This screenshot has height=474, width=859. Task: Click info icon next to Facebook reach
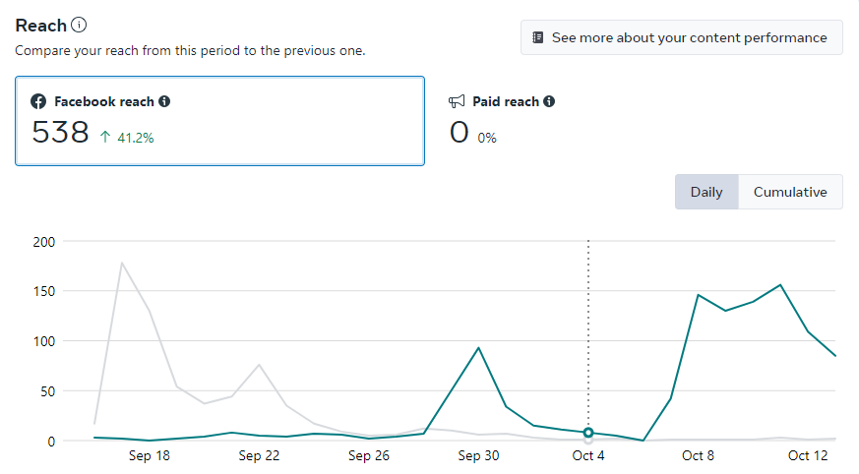click(x=164, y=101)
